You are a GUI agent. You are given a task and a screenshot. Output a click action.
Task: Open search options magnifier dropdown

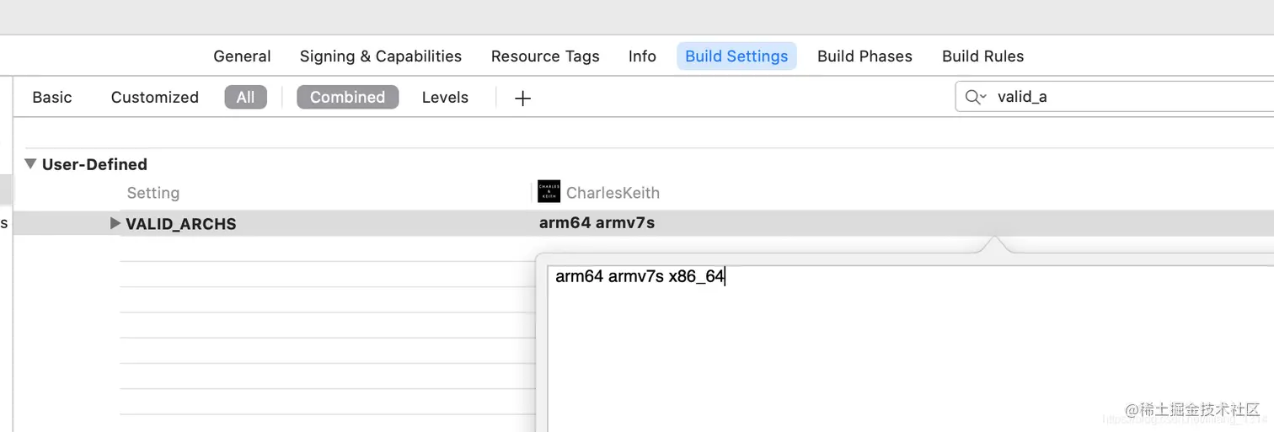[x=976, y=98]
